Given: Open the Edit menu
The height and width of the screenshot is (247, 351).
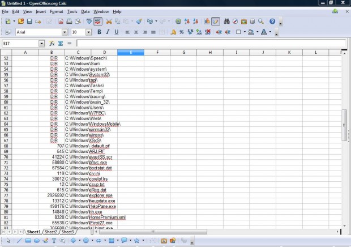Looking at the screenshot, I should click(15, 12).
